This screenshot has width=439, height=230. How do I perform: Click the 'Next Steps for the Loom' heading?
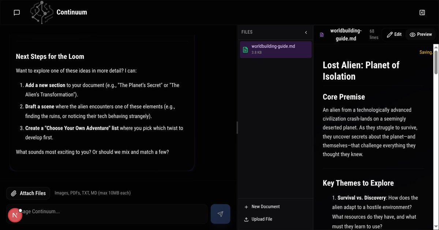50,57
